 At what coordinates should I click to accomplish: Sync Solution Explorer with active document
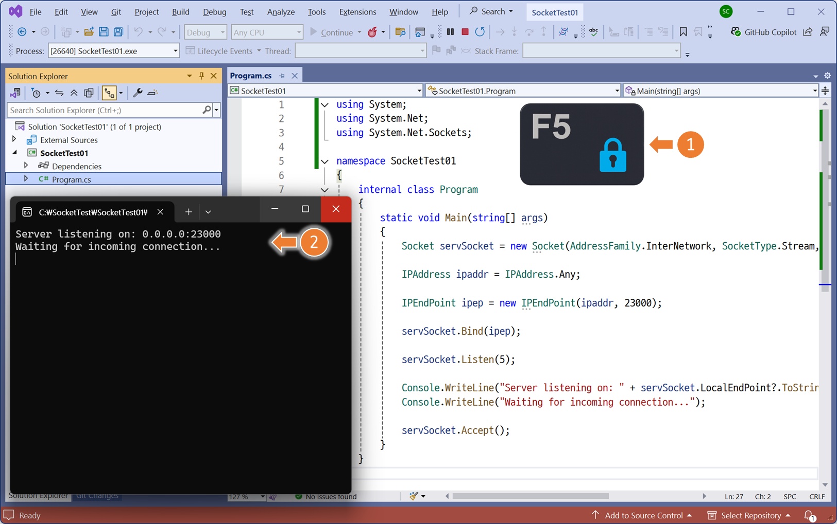click(59, 93)
